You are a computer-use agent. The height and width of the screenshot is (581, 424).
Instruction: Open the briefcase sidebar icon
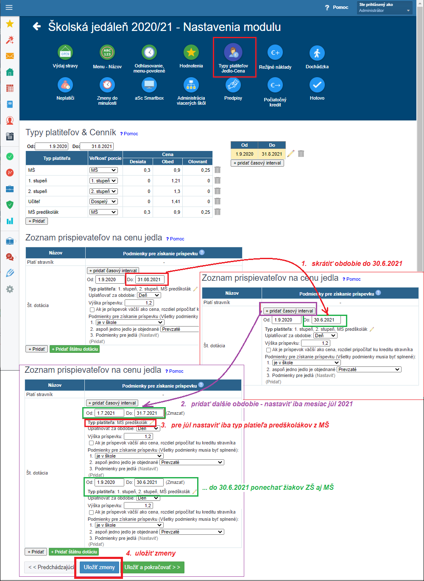[10, 189]
